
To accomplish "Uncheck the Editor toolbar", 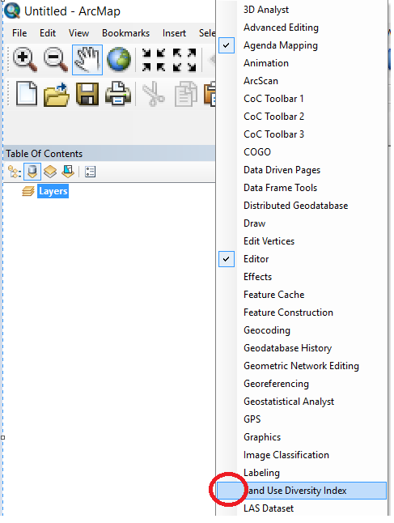I will [302, 259].
